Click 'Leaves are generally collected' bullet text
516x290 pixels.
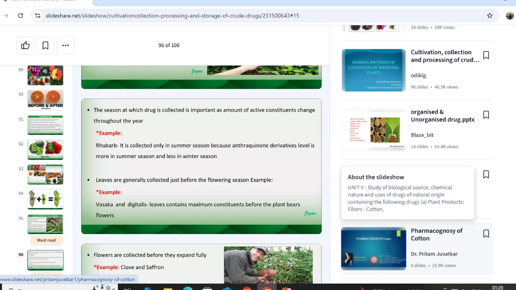(x=184, y=180)
